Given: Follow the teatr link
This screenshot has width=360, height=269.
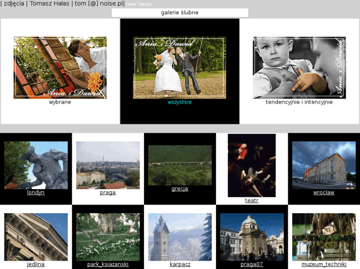Looking at the screenshot, I should pos(252,200).
